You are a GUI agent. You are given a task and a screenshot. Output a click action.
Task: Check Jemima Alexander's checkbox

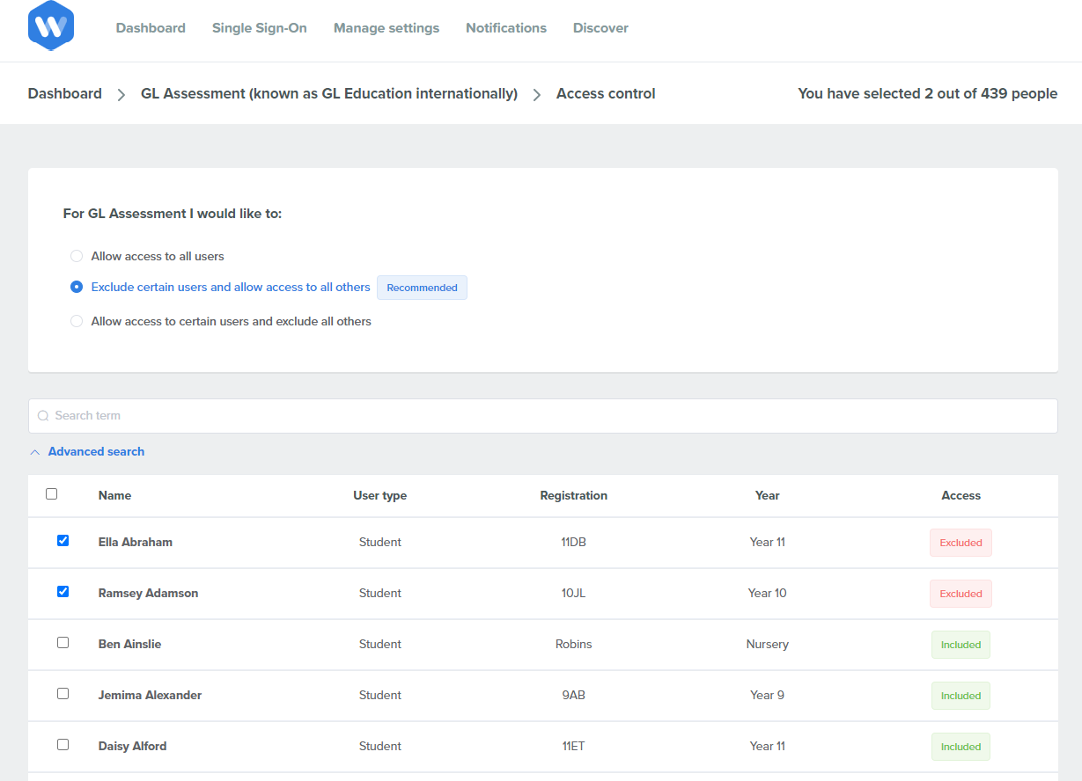pyautogui.click(x=63, y=694)
